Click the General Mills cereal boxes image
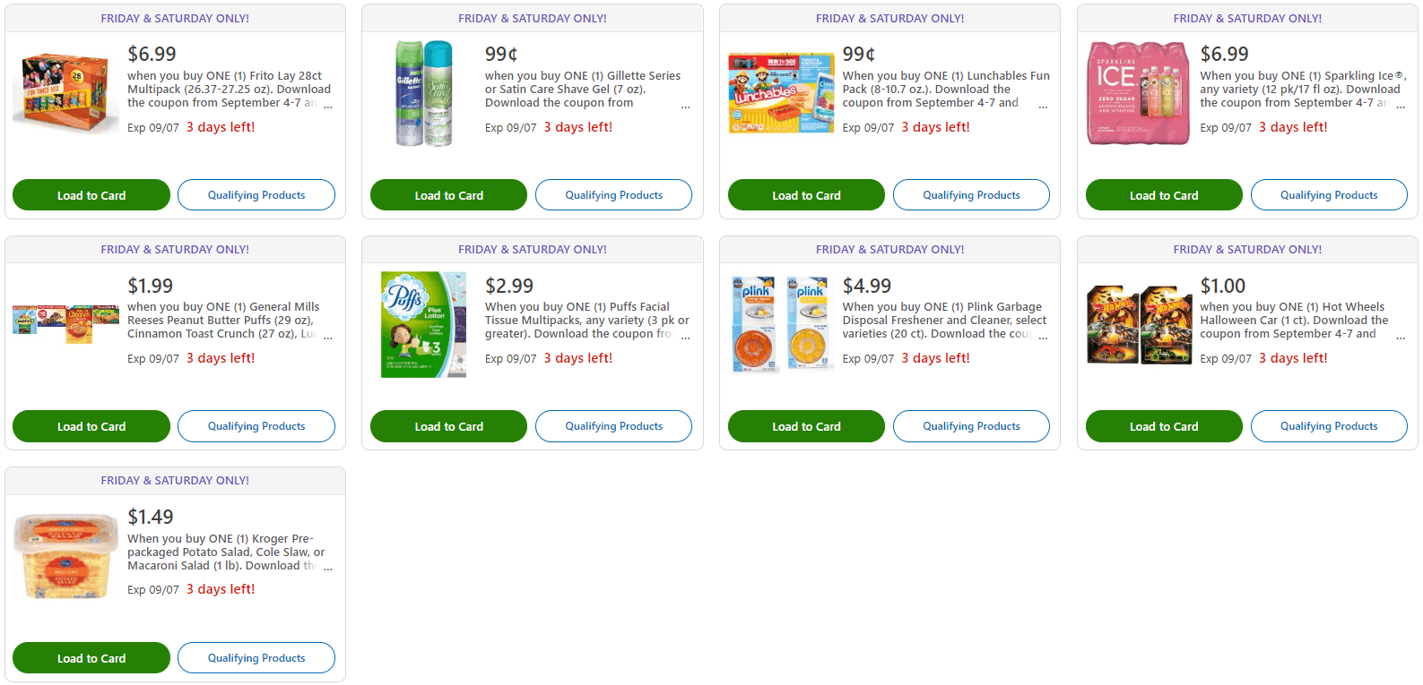Screen dimensions: 1423x685 (x=65, y=324)
